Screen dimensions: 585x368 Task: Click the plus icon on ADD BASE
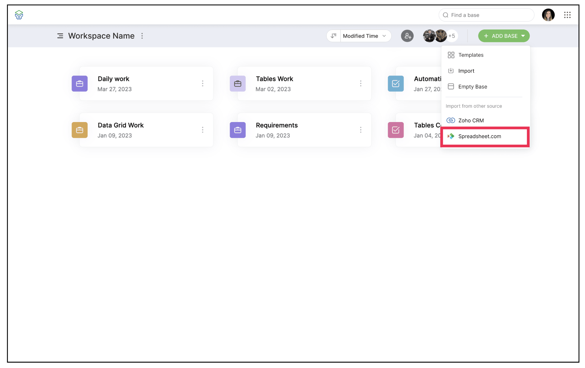point(486,36)
